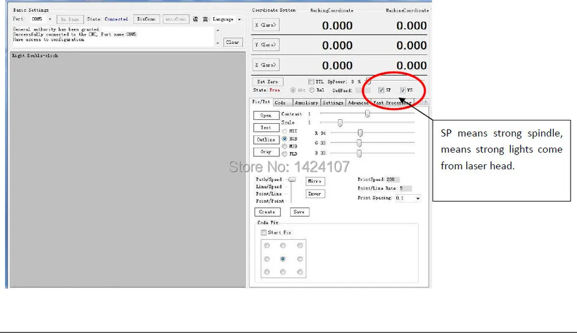This screenshot has width=577, height=333.
Task: Click the Contrast slider handle
Action: [367, 113]
